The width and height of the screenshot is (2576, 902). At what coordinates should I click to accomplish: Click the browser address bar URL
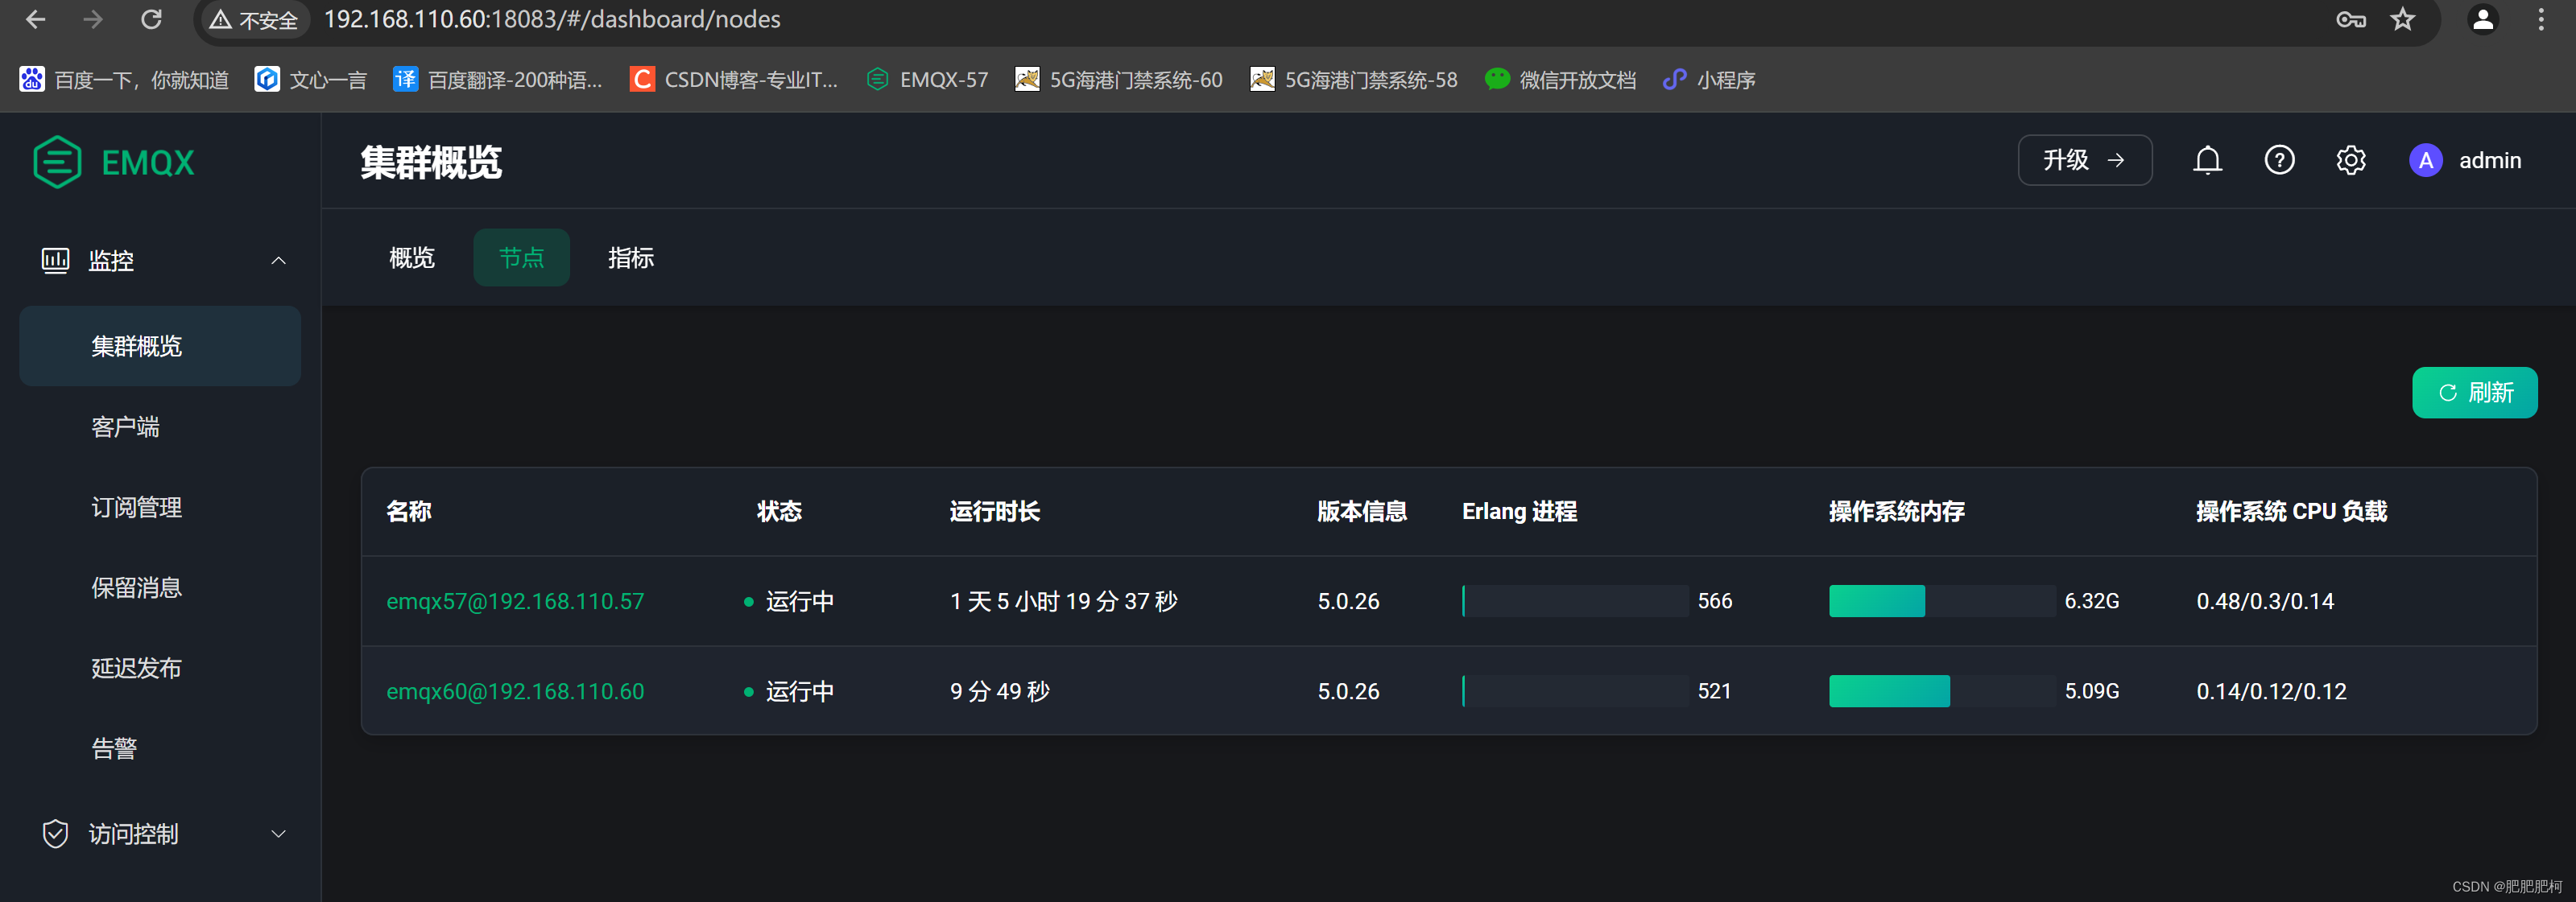click(x=552, y=20)
